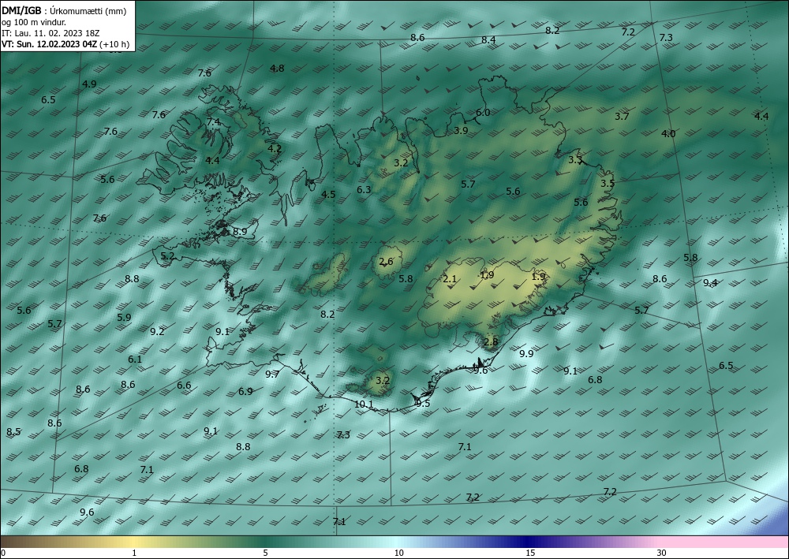Pick the yellow color above the 1 label
Viewport: 789px width, 559px height.
pyautogui.click(x=134, y=542)
